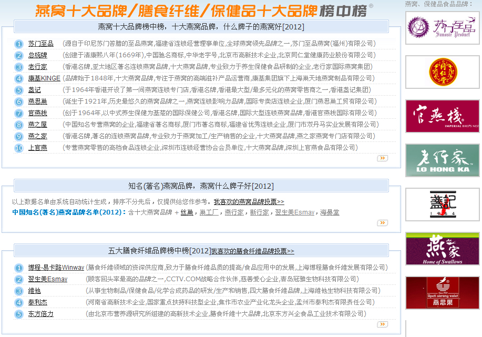The height and width of the screenshot is (337, 482).
Task: Open the 东方倍力 brand link
Action: coord(40,314)
